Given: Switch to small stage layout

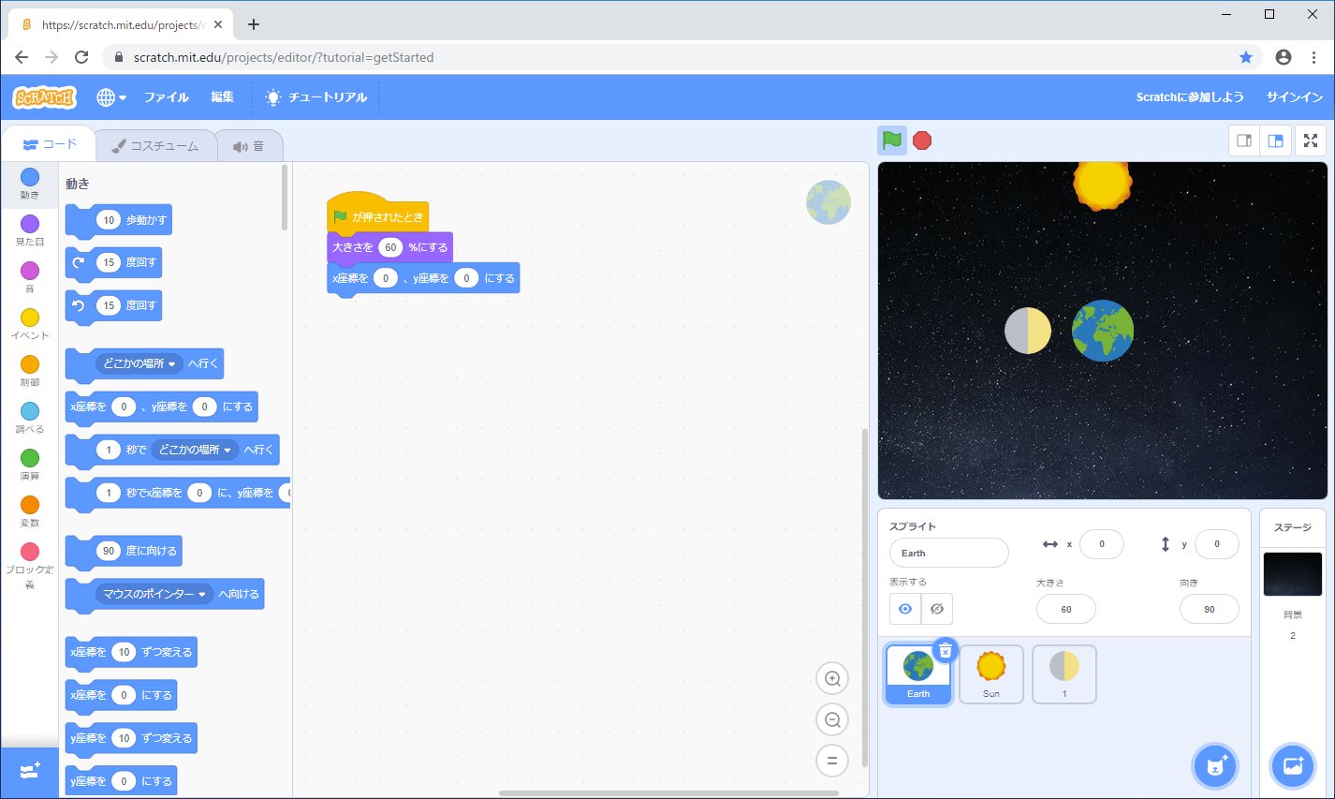Looking at the screenshot, I should tap(1244, 141).
